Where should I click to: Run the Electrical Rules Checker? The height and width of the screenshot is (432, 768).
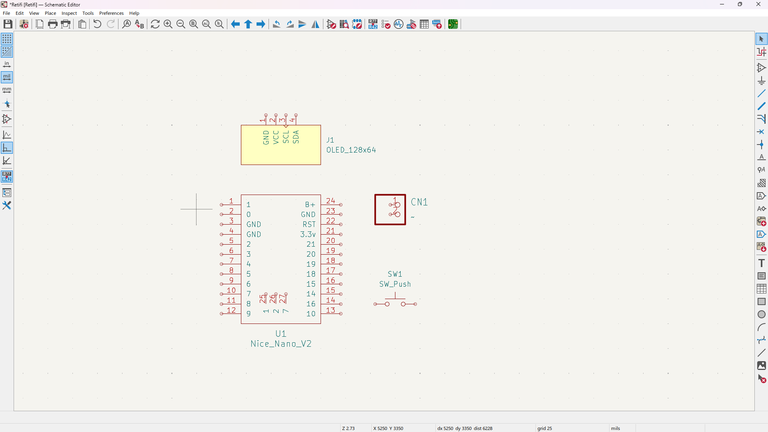coord(386,24)
